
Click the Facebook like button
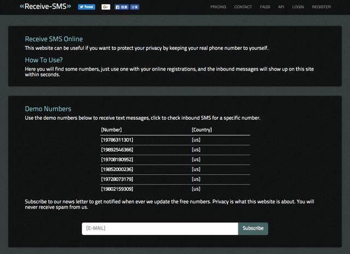(x=121, y=7)
